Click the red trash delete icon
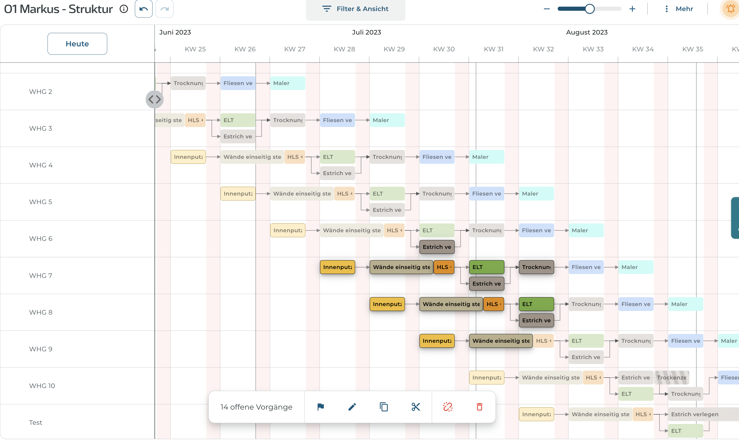 coord(479,407)
